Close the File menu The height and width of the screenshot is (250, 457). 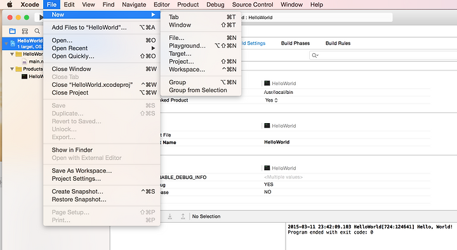point(51,4)
